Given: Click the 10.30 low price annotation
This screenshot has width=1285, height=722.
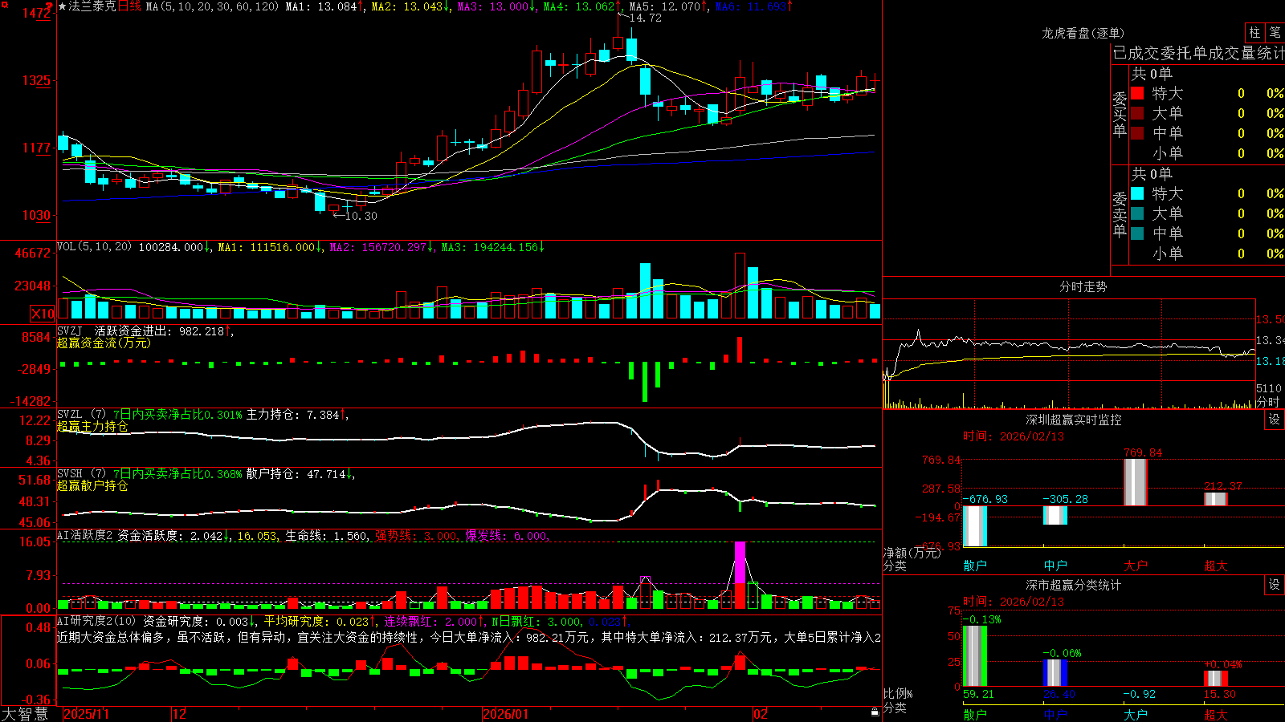Looking at the screenshot, I should (361, 216).
